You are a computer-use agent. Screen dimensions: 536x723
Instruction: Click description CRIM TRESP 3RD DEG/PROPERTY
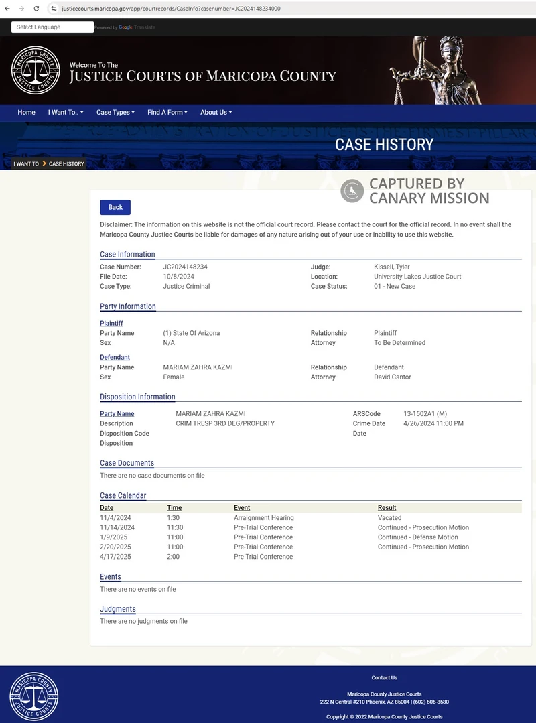(x=225, y=423)
